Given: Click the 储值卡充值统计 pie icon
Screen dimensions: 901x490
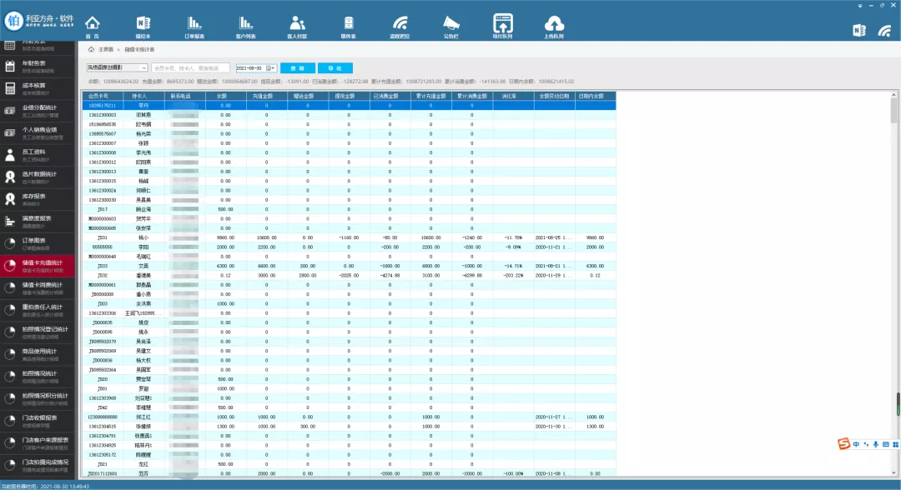Looking at the screenshot, I should tap(10, 266).
